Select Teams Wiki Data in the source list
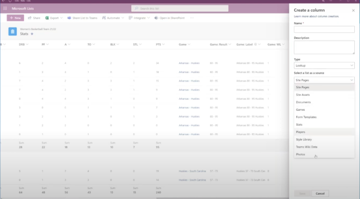 [x=324, y=147]
